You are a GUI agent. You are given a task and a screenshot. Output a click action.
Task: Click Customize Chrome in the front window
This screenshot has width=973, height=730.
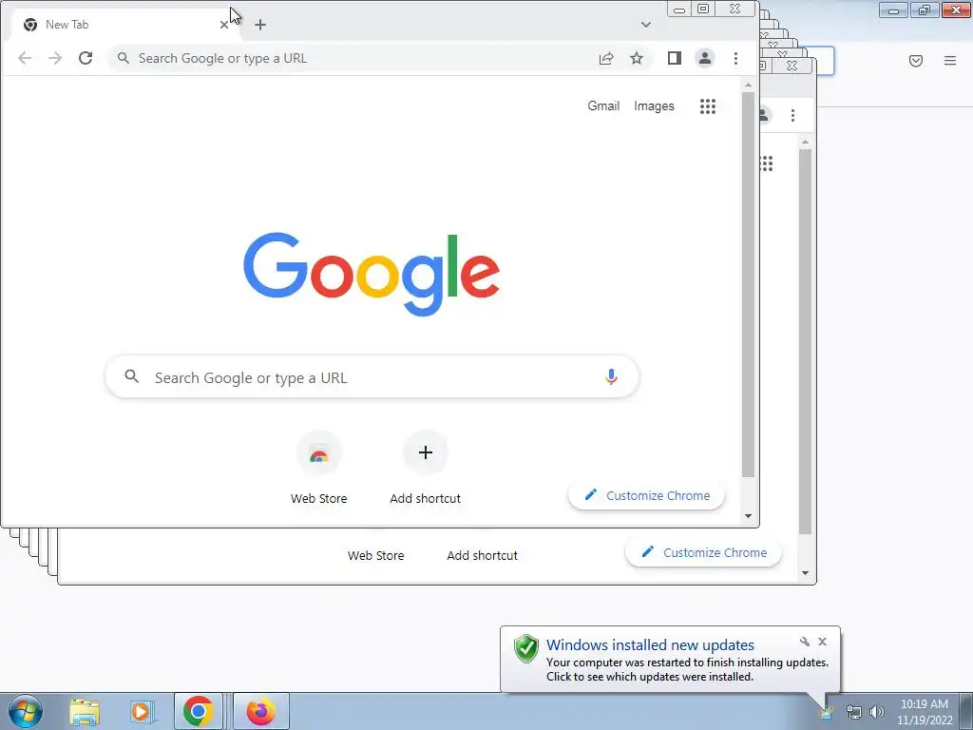pyautogui.click(x=646, y=495)
